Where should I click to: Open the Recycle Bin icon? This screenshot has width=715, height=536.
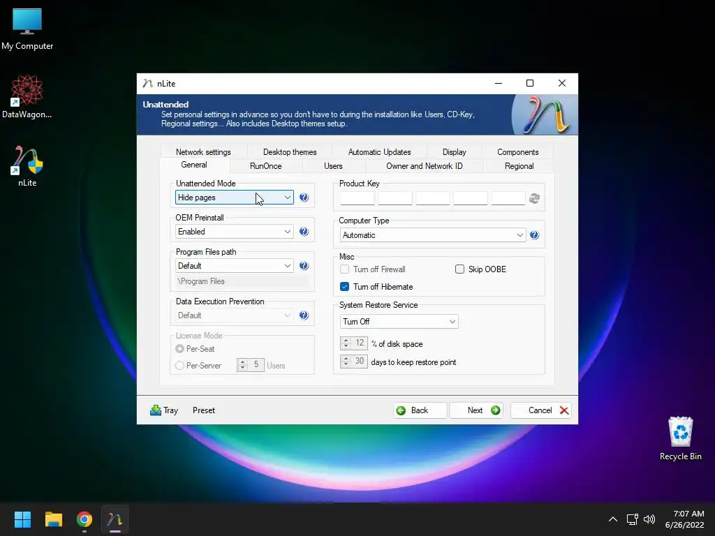click(x=680, y=438)
